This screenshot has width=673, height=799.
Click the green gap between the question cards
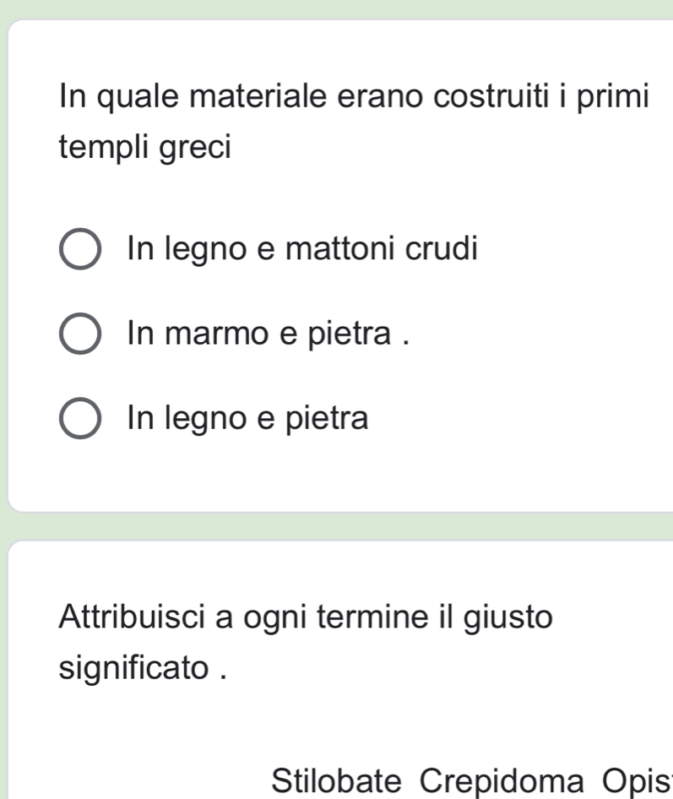(x=338, y=525)
